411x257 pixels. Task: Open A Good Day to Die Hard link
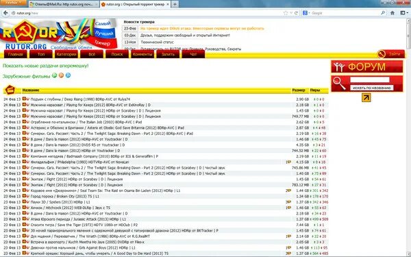[99, 254]
